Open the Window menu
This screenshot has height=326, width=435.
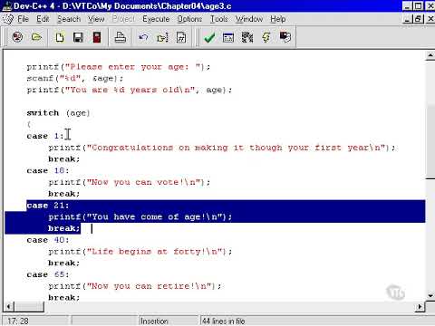[249, 19]
